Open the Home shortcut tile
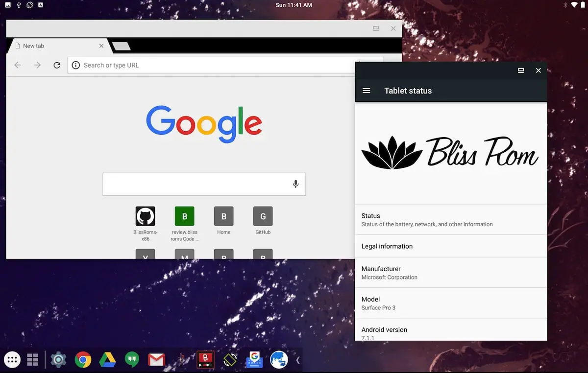The height and width of the screenshot is (373, 588). pos(223,221)
